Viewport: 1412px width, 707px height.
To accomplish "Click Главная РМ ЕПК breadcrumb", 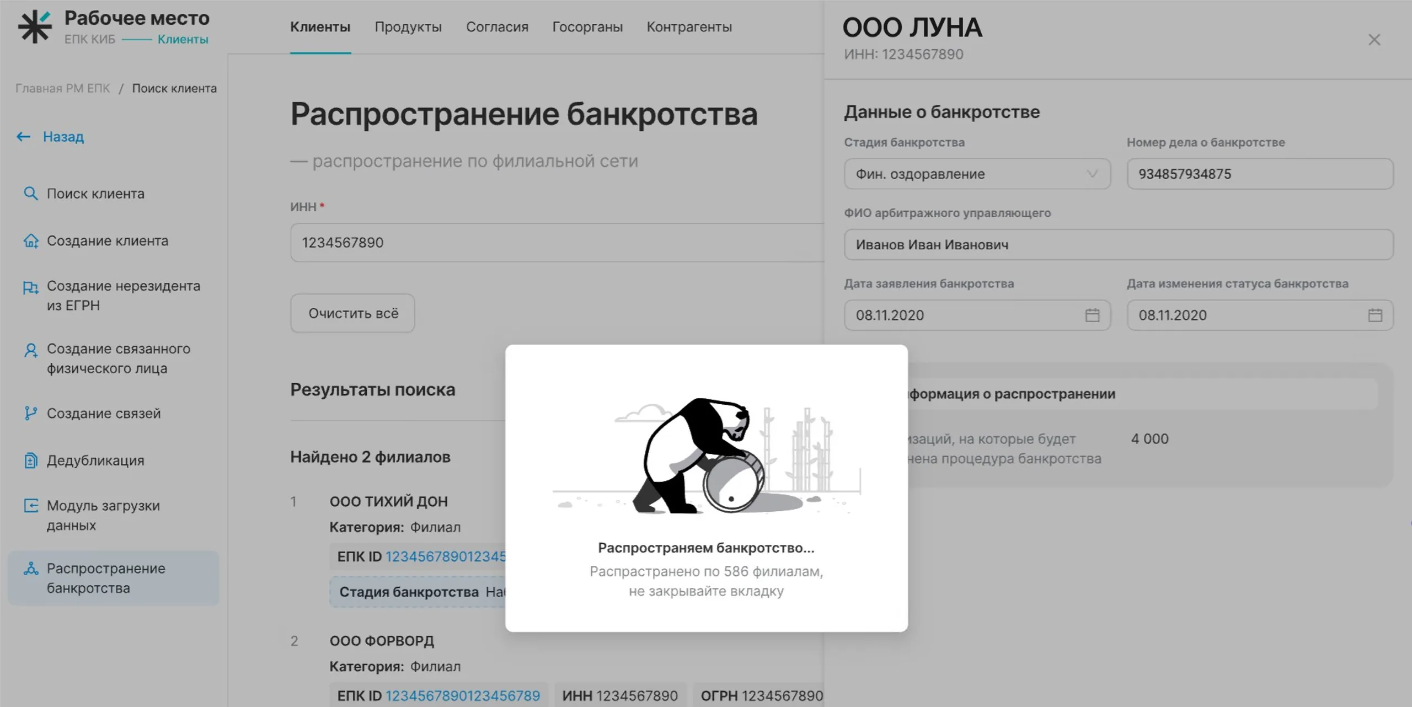I will point(62,88).
